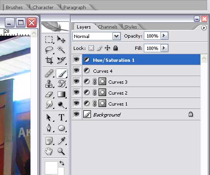Select the History Brush tool
210x175 pixels.
(61, 84)
